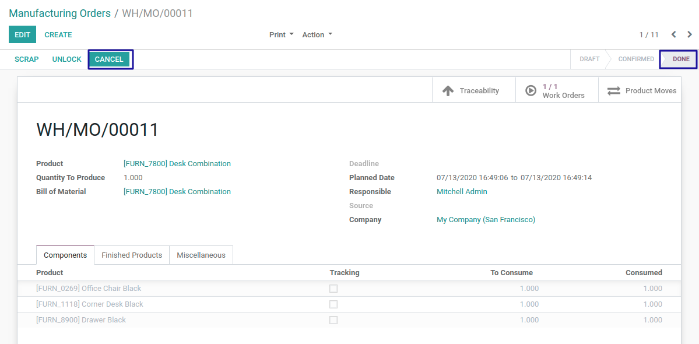This screenshot has width=699, height=344.
Task: Open the Mitchell Admin responsible link
Action: tap(462, 192)
